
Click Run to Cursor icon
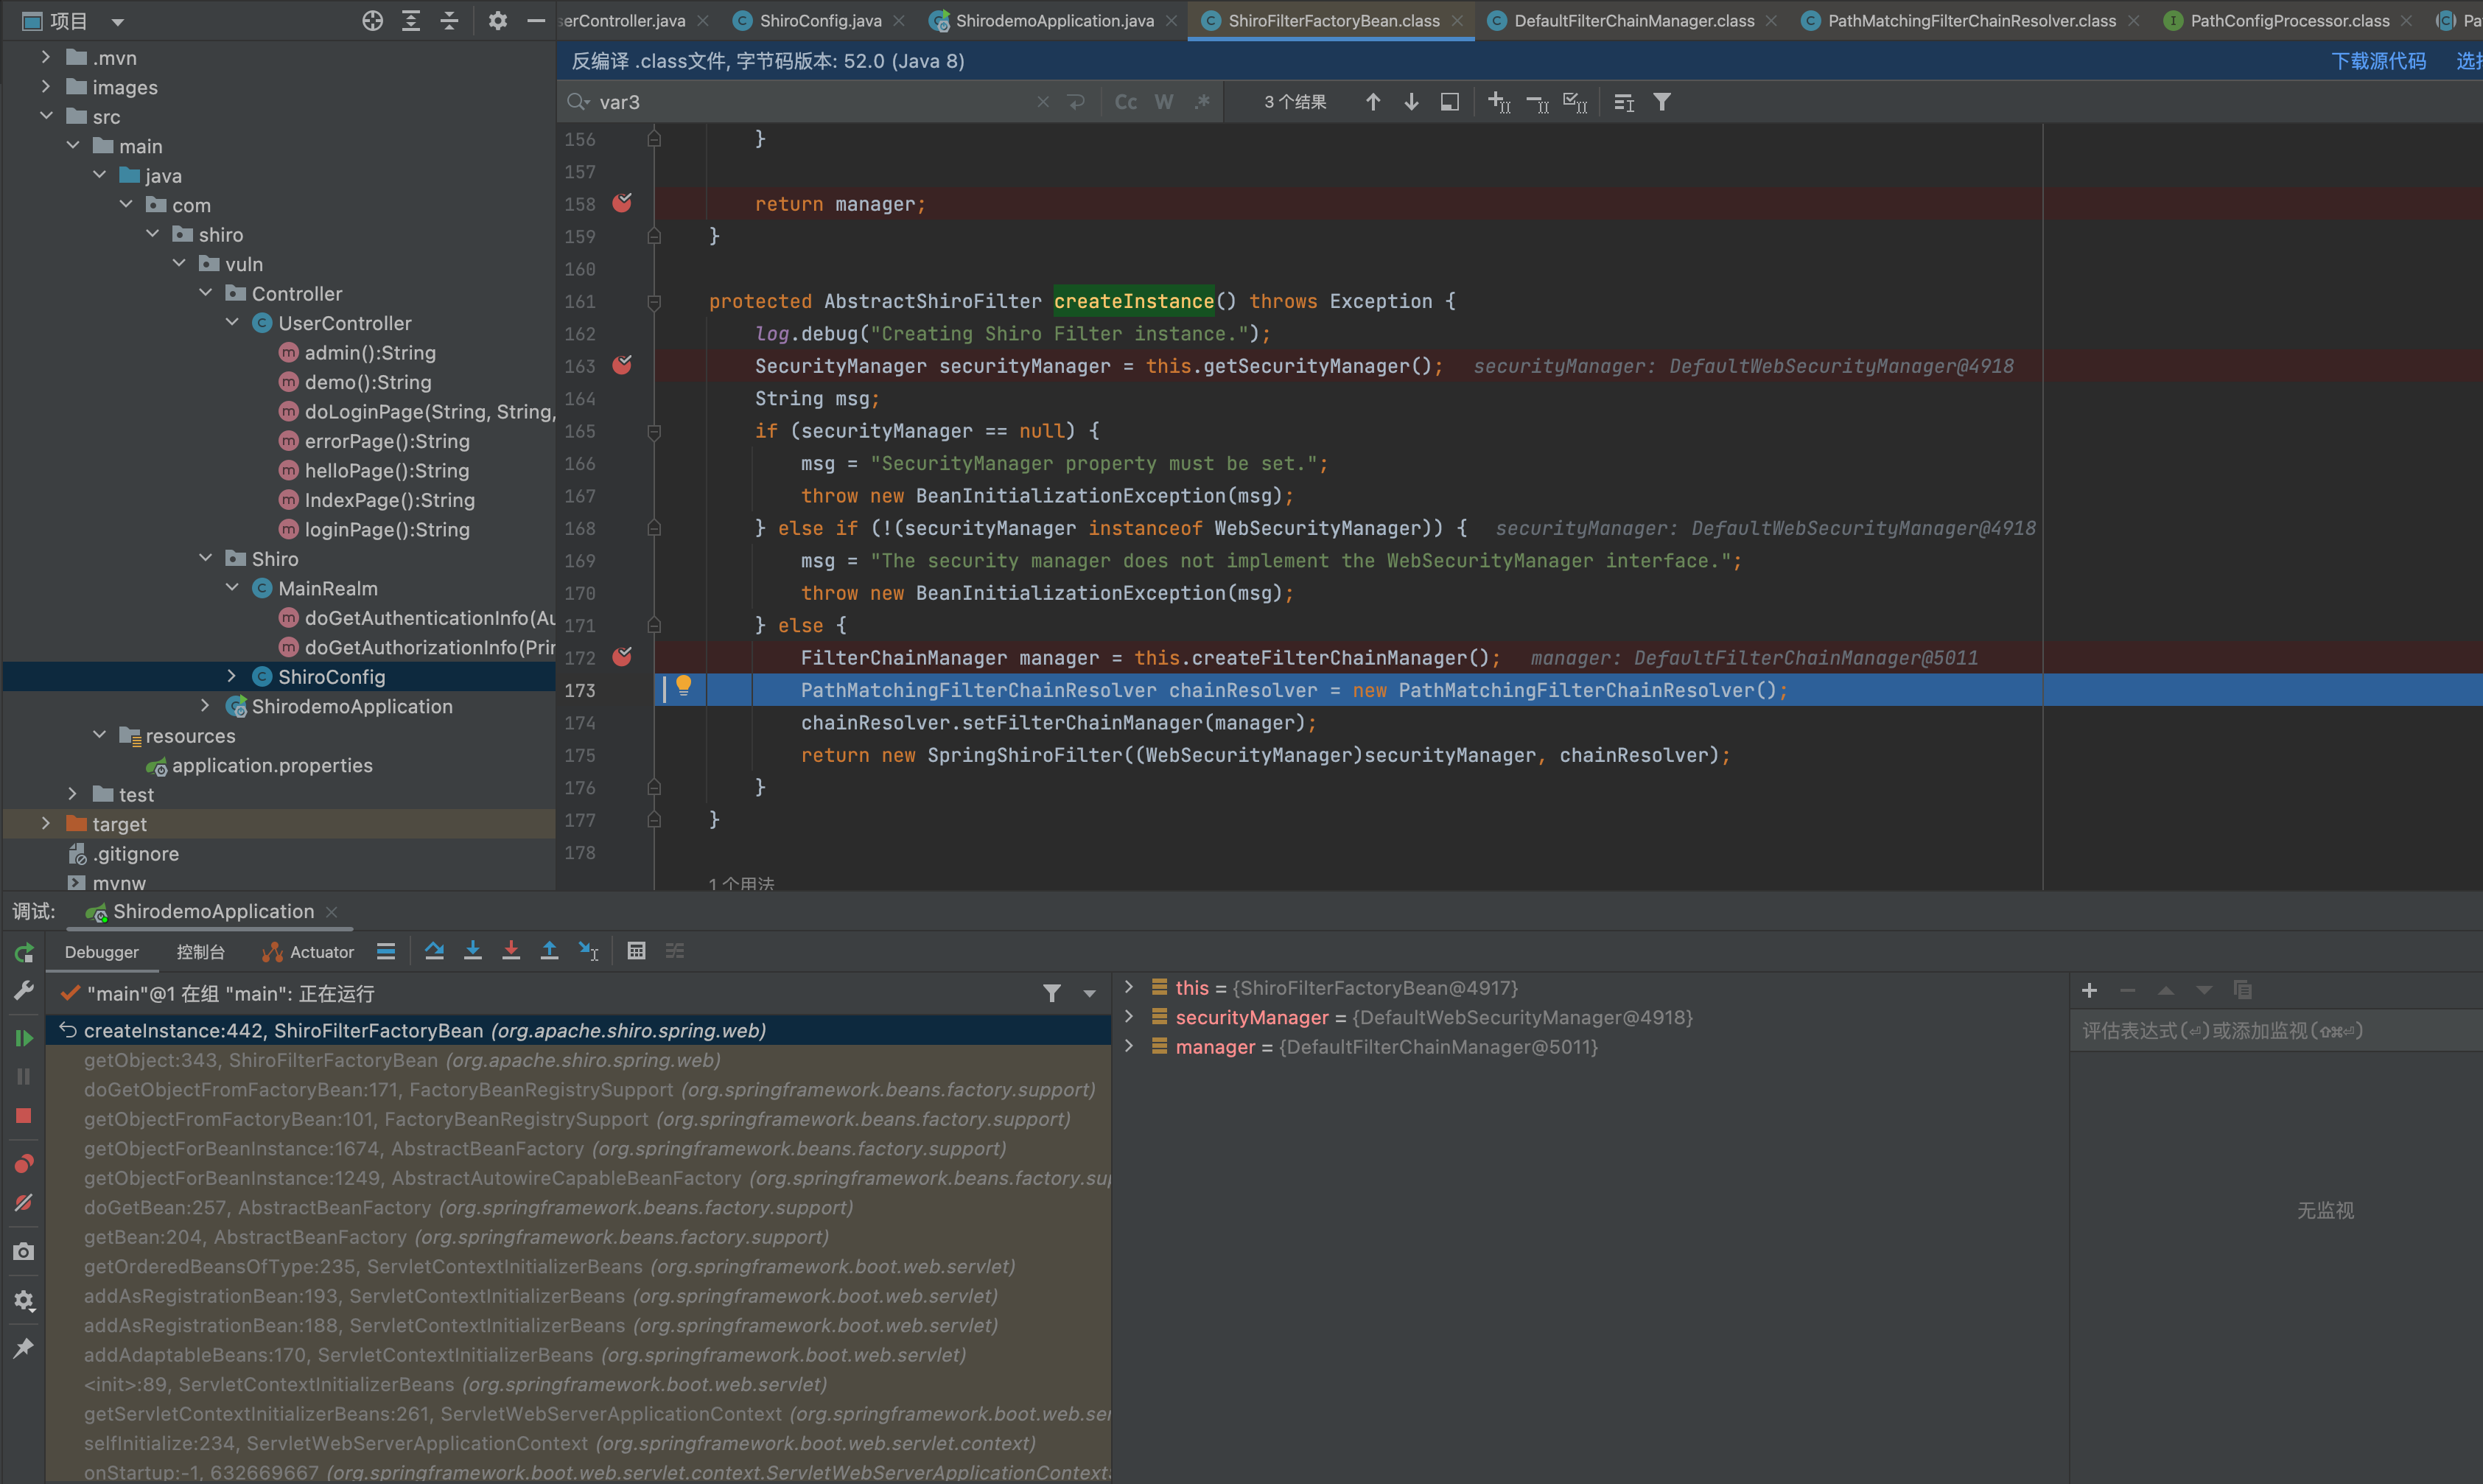click(589, 951)
